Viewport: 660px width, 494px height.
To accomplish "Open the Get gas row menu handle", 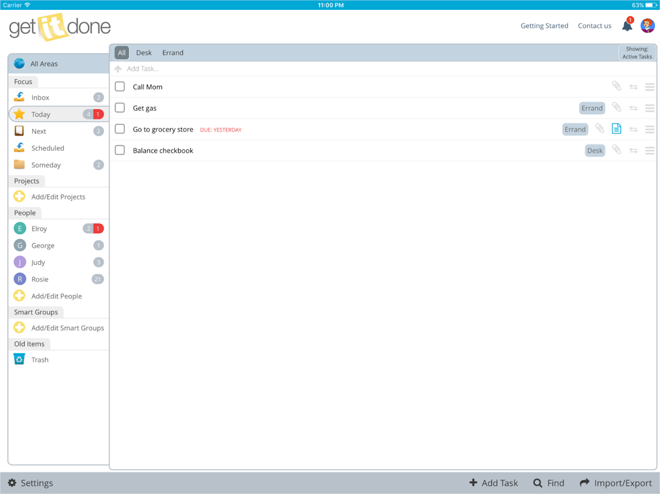I will [650, 109].
